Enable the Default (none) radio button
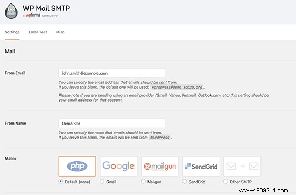The image size is (296, 195). point(61,182)
